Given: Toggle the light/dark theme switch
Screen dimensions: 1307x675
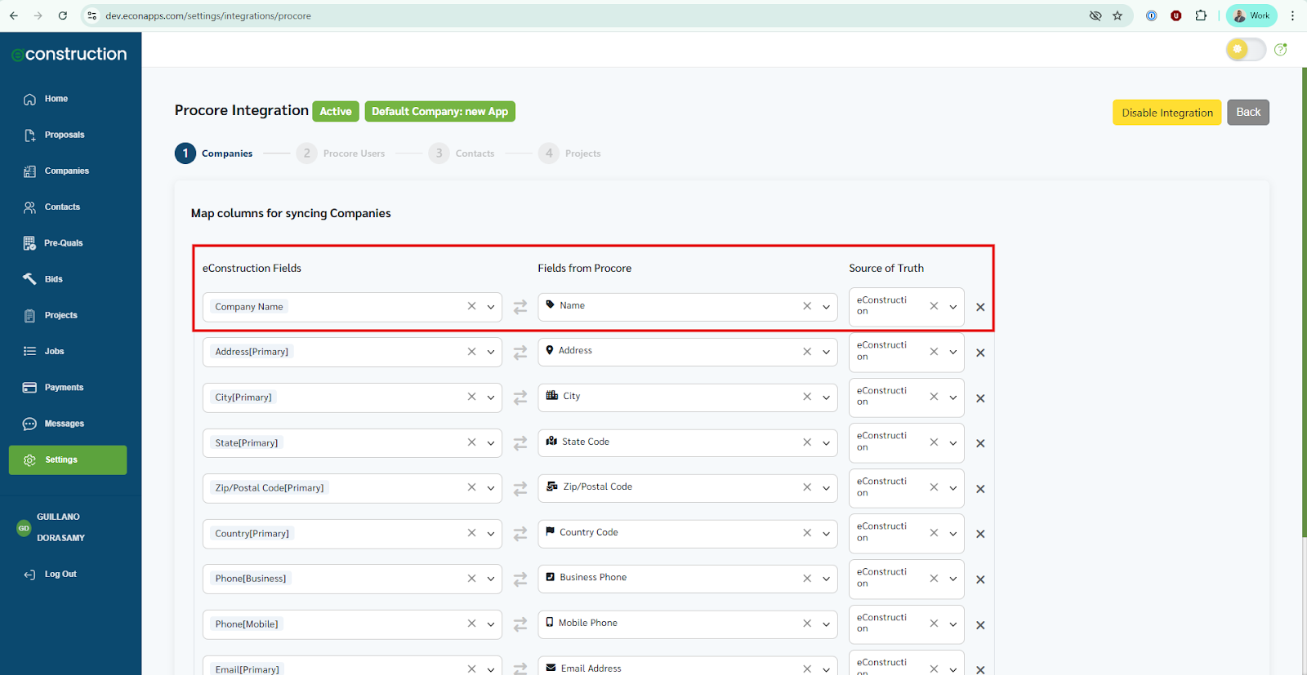Looking at the screenshot, I should point(1245,50).
